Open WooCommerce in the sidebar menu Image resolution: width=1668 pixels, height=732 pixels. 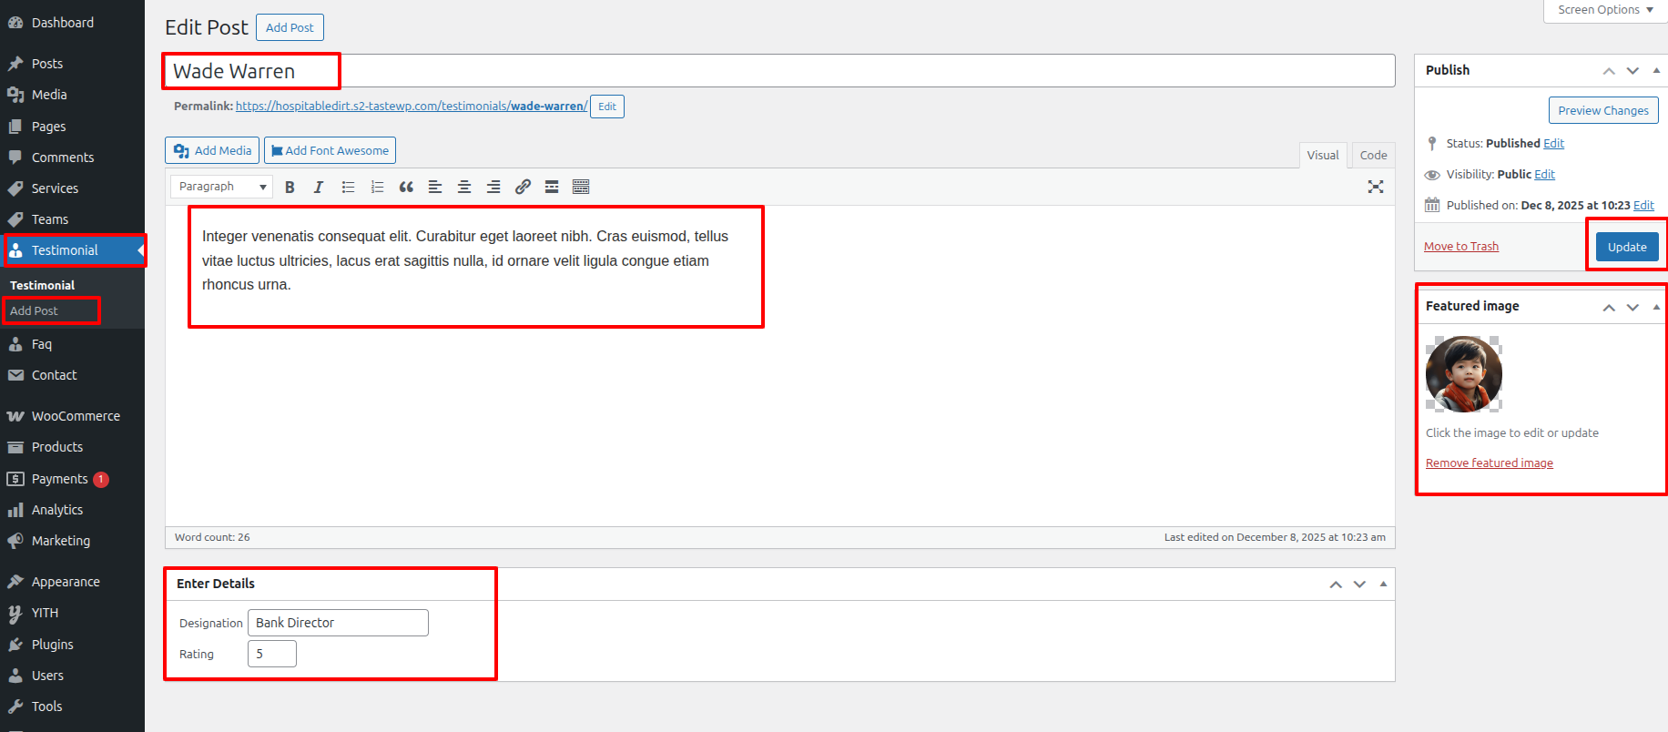(76, 416)
